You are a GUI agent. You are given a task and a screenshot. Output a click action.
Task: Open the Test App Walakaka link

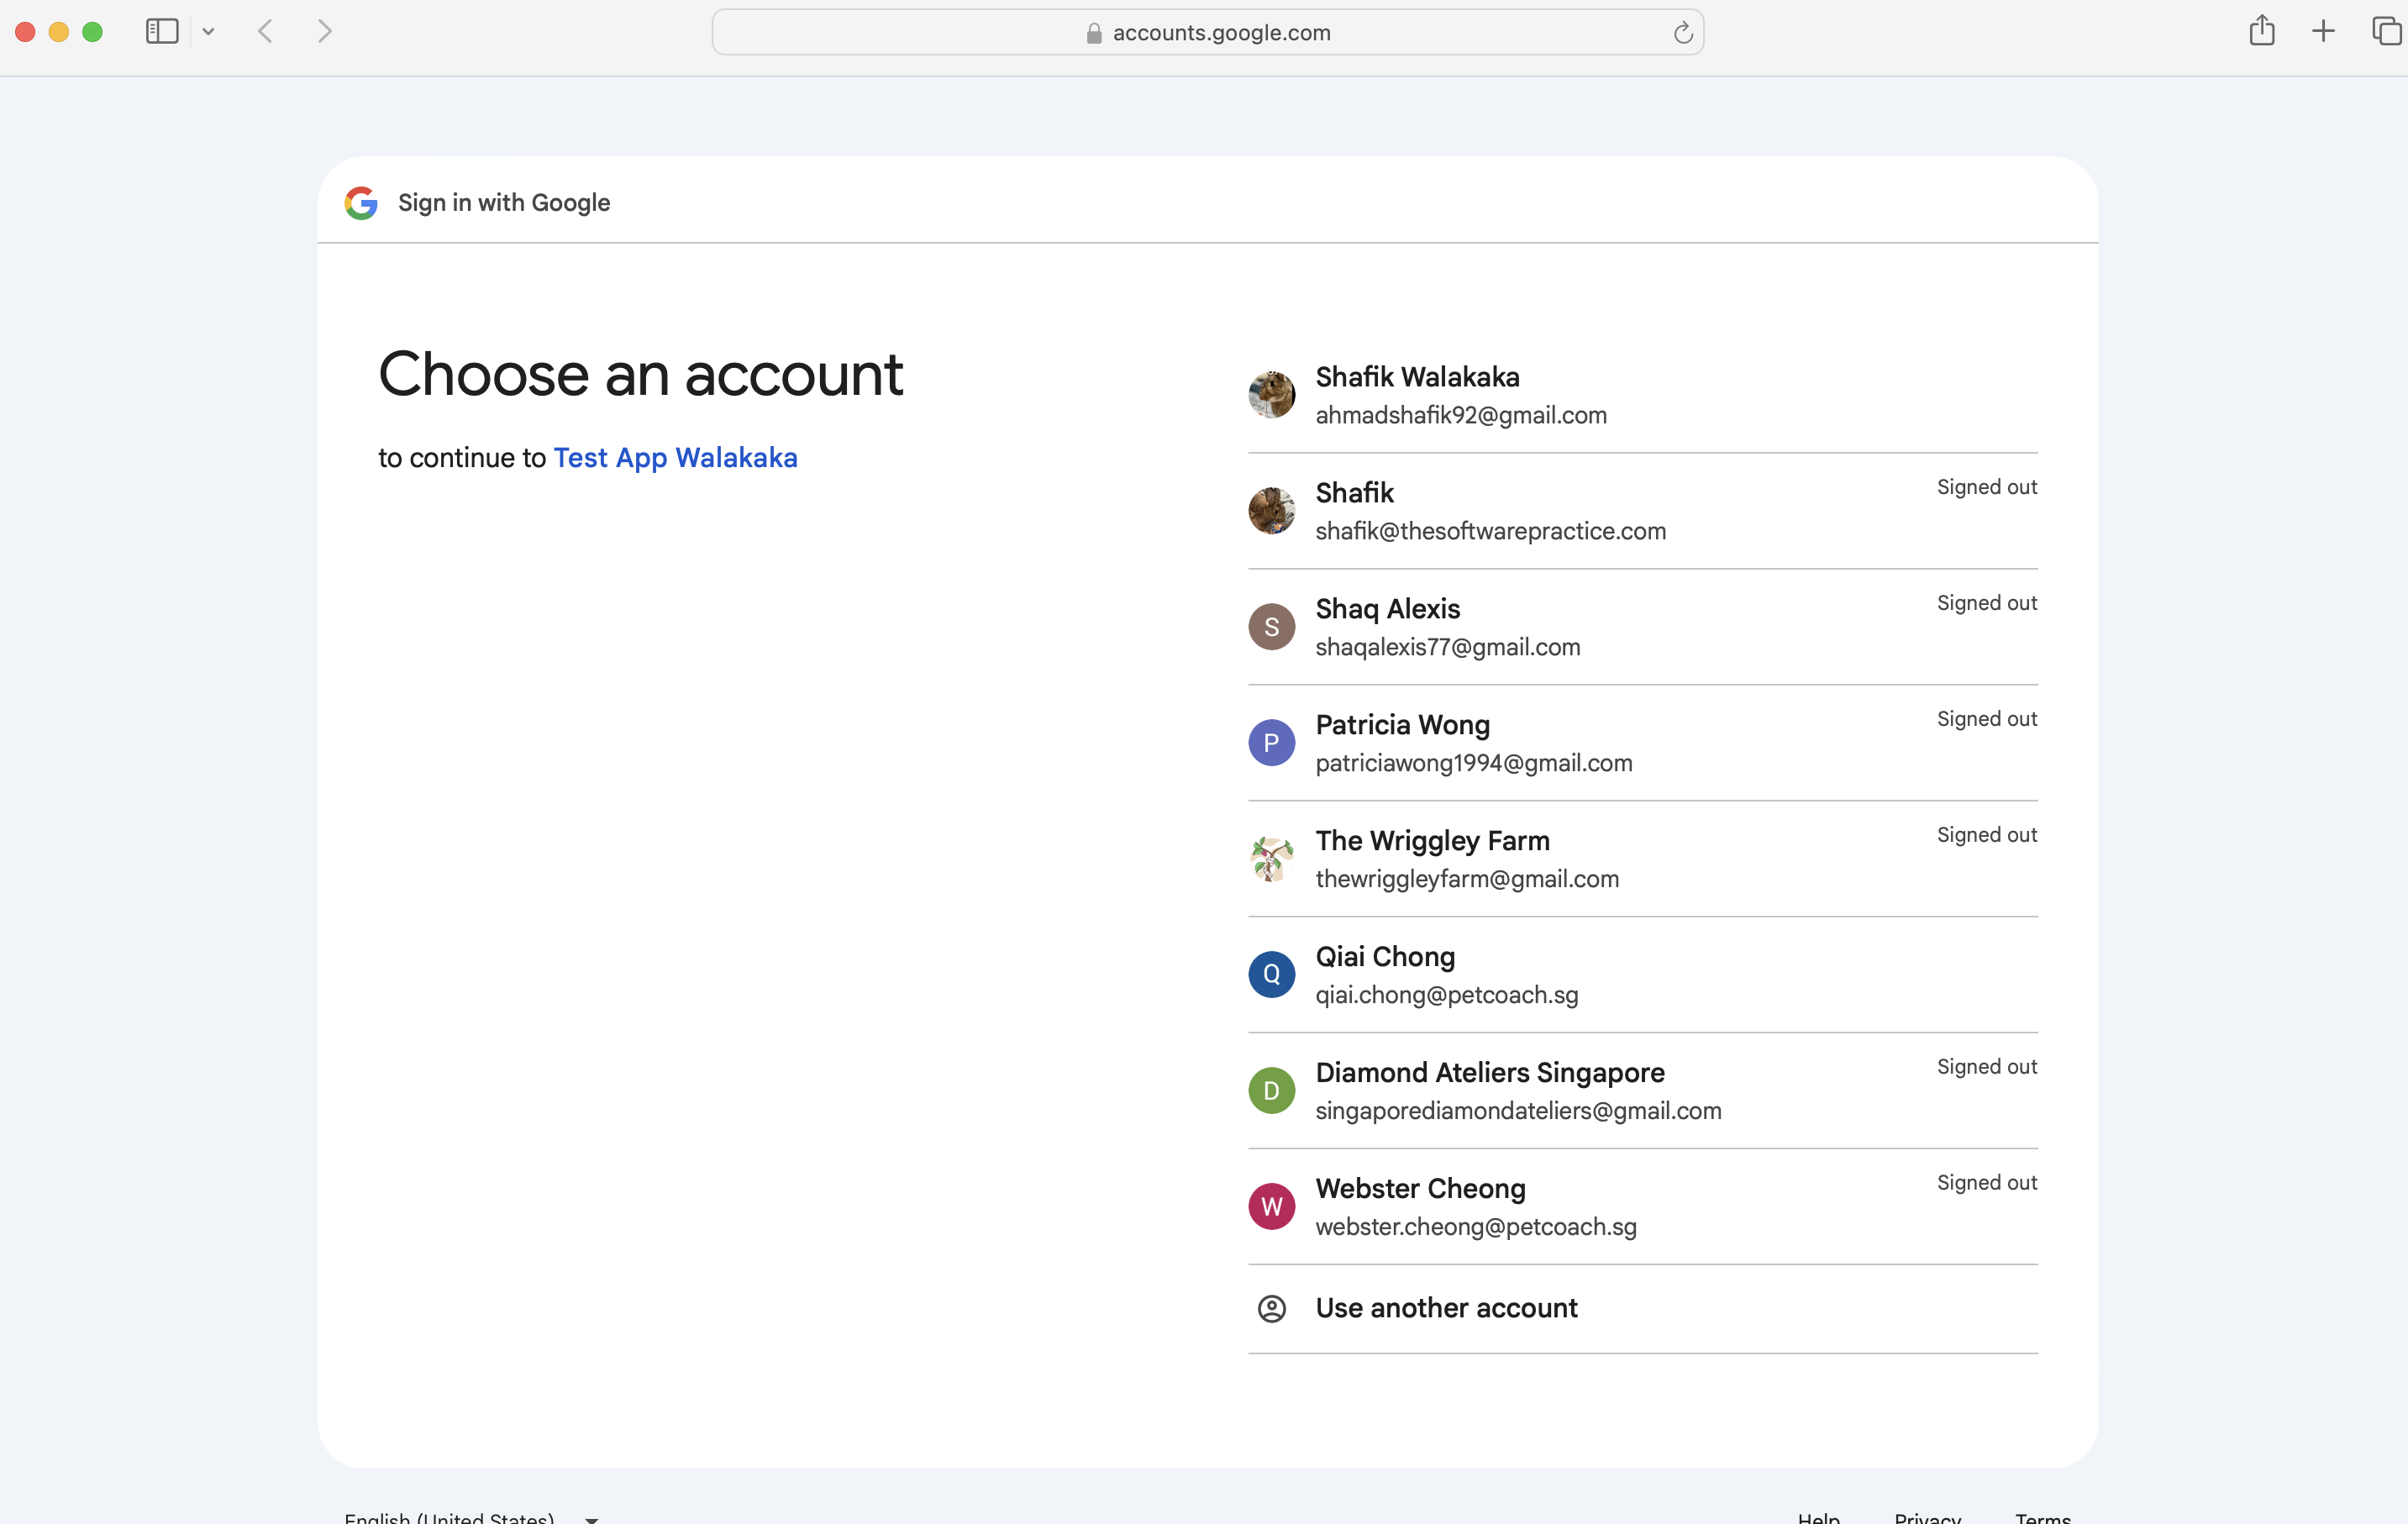pyautogui.click(x=675, y=457)
